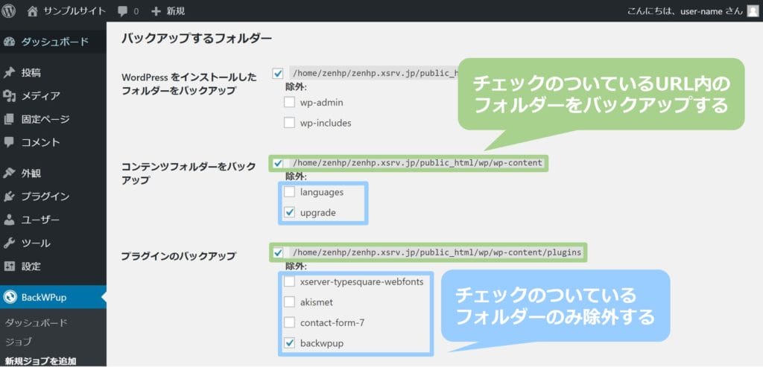Click the BackWPup logo icon in sidebar
The width and height of the screenshot is (763, 367).
coord(10,297)
